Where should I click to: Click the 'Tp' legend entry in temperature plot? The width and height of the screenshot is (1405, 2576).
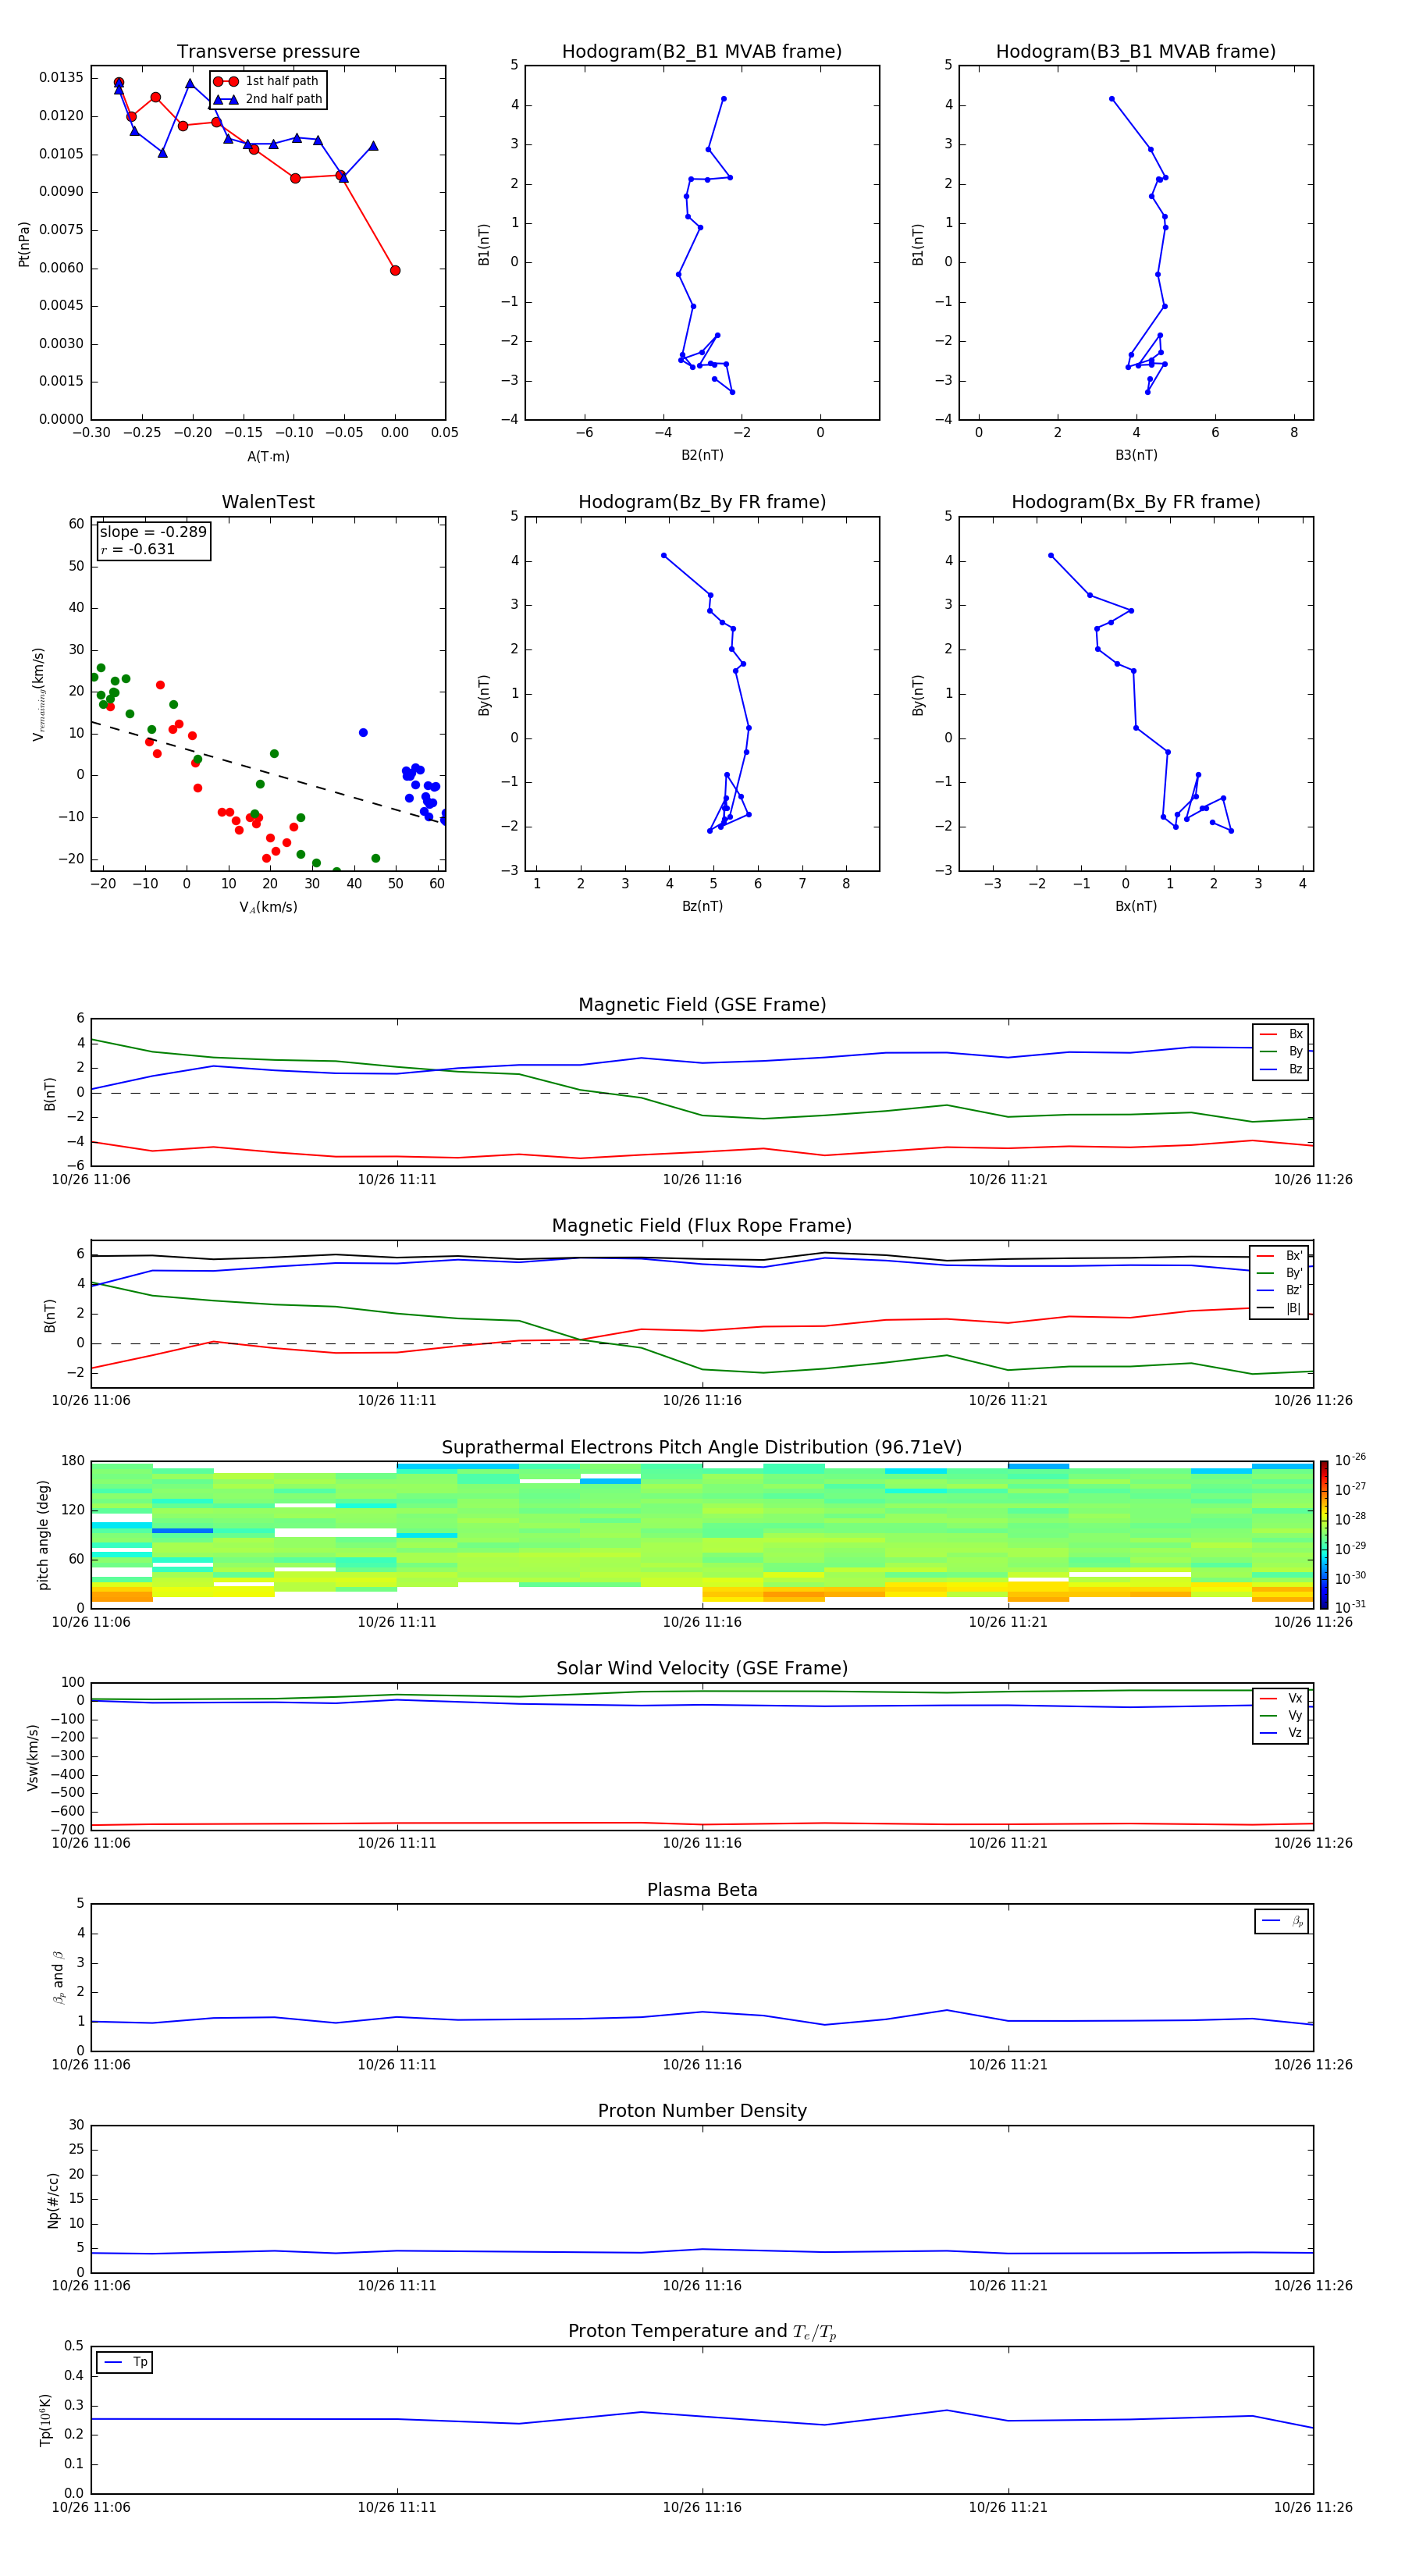click(x=125, y=2362)
